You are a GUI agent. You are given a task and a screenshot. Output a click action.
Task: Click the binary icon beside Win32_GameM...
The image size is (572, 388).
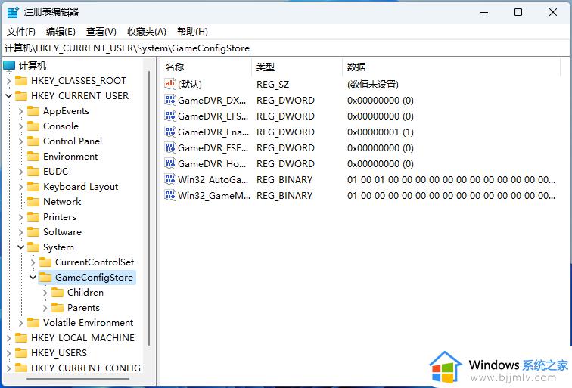(170, 195)
